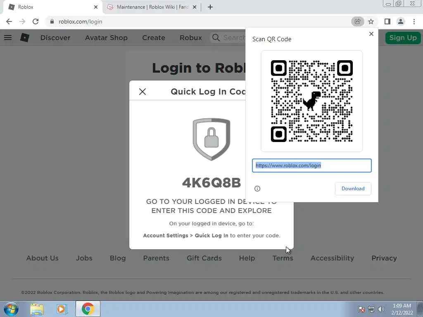Open the Discover menu item
Screen dimensions: 423x317
[x=55, y=38]
